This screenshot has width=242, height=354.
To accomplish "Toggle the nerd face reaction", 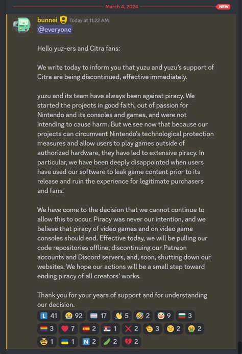I will 47,341.
